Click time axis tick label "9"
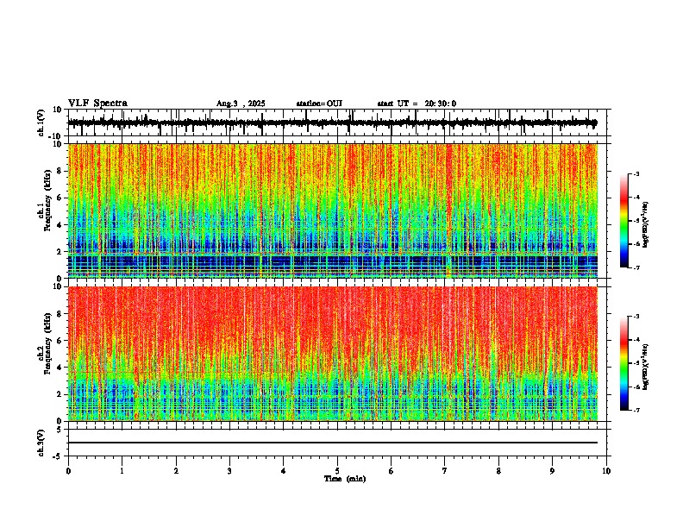 point(552,471)
